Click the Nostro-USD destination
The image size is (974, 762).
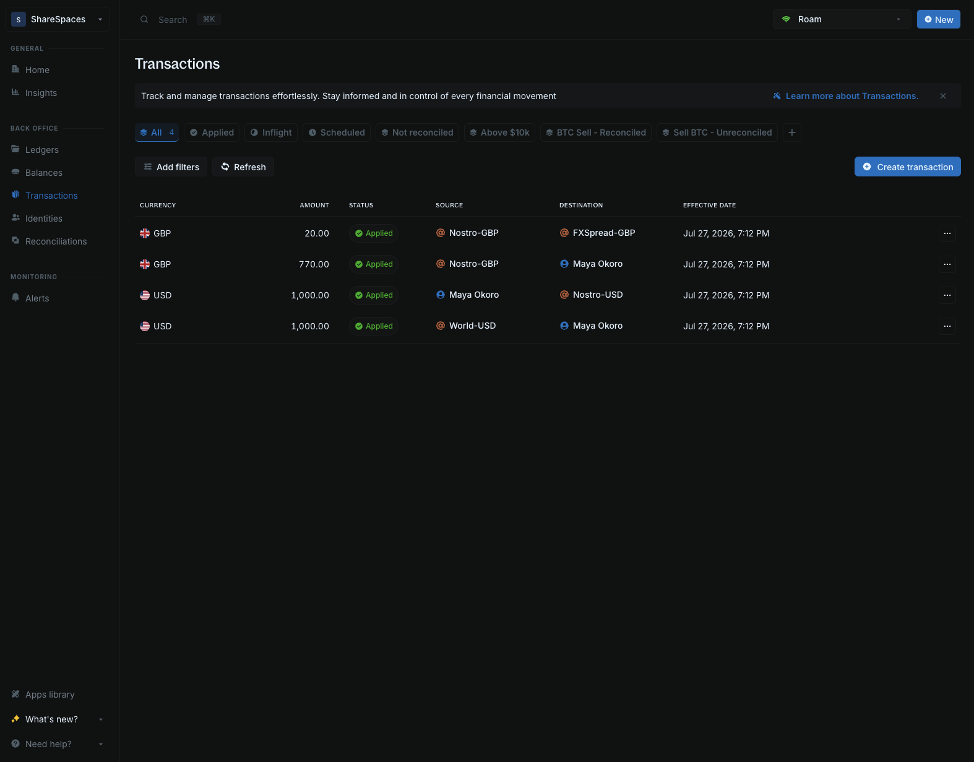click(591, 295)
